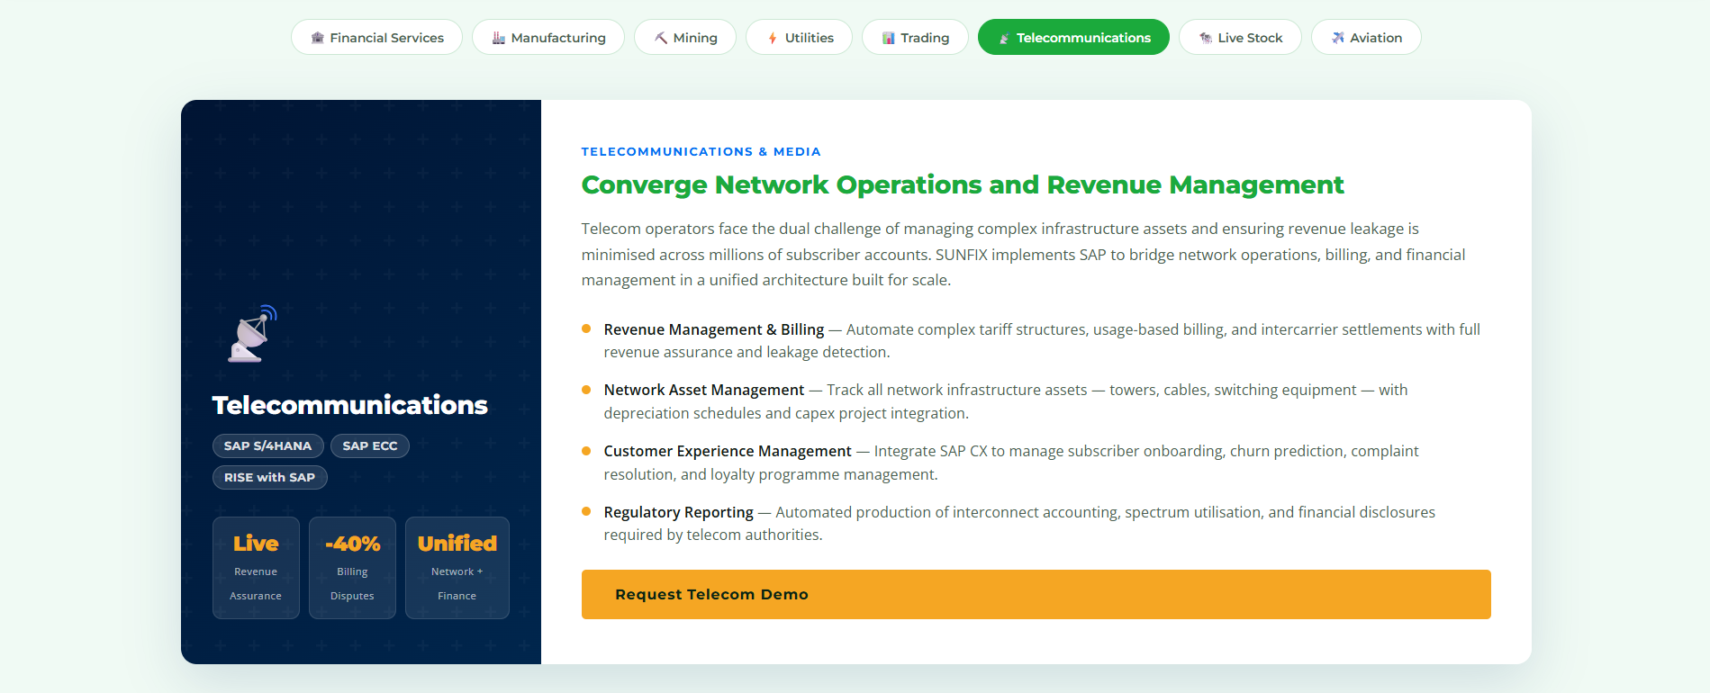Click the TELECOMMUNICATIONS & MEDIA label
This screenshot has height=693, width=1710.
coord(701,151)
